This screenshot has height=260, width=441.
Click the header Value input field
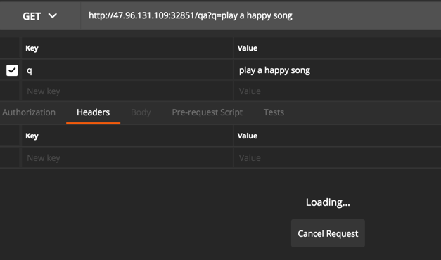(338, 157)
